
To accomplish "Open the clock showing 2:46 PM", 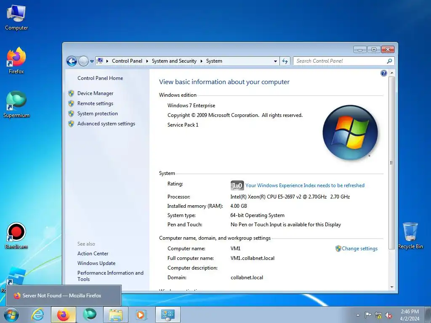I will (410, 315).
